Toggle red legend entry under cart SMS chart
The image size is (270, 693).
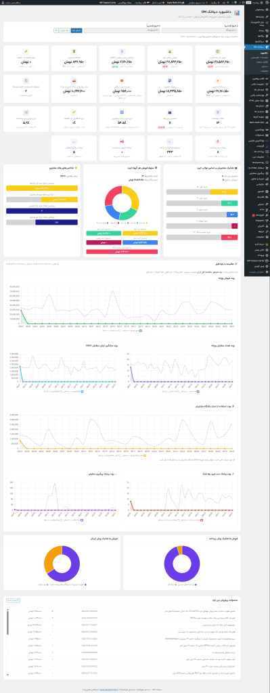pos(192,520)
